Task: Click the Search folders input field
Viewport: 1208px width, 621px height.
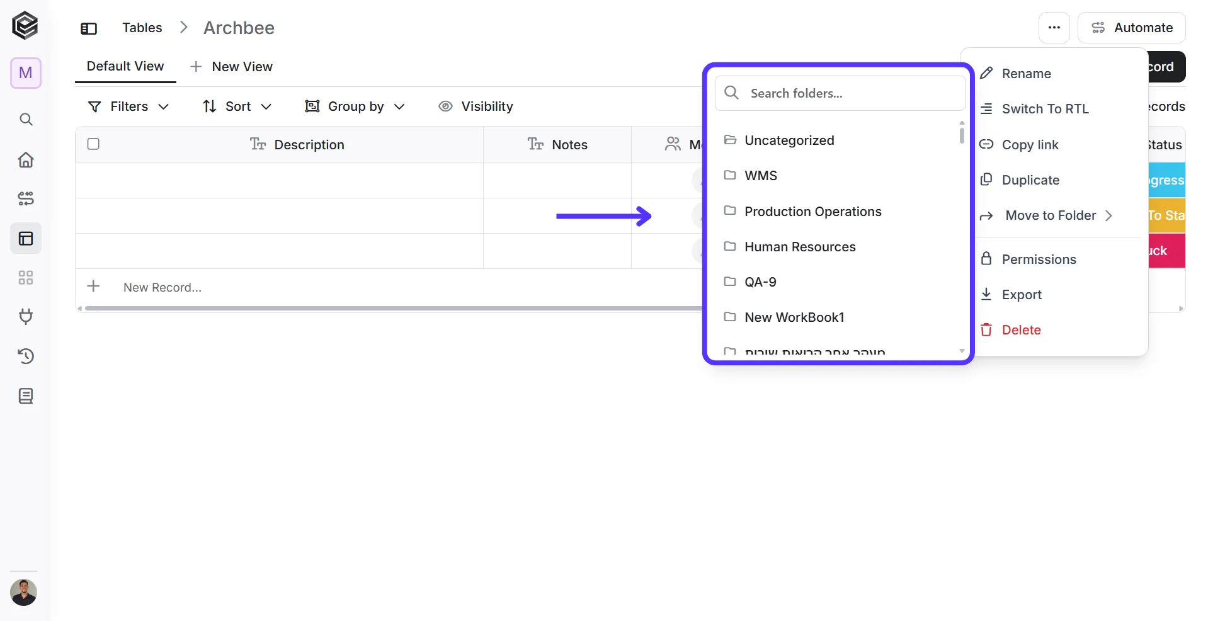Action: tap(840, 93)
